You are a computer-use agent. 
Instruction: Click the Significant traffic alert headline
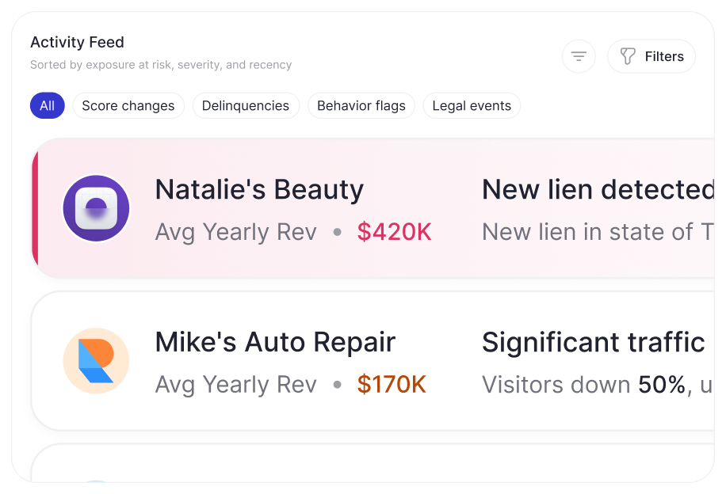(x=593, y=342)
